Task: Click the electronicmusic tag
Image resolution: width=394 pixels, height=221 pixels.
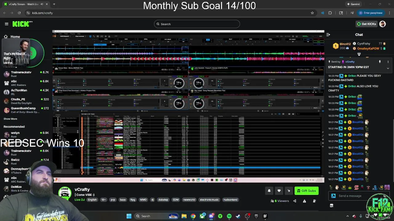Action: pyautogui.click(x=209, y=200)
